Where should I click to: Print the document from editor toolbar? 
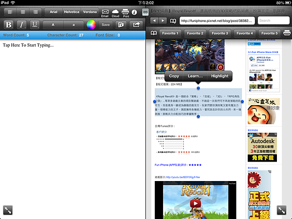pyautogui.click(x=126, y=13)
